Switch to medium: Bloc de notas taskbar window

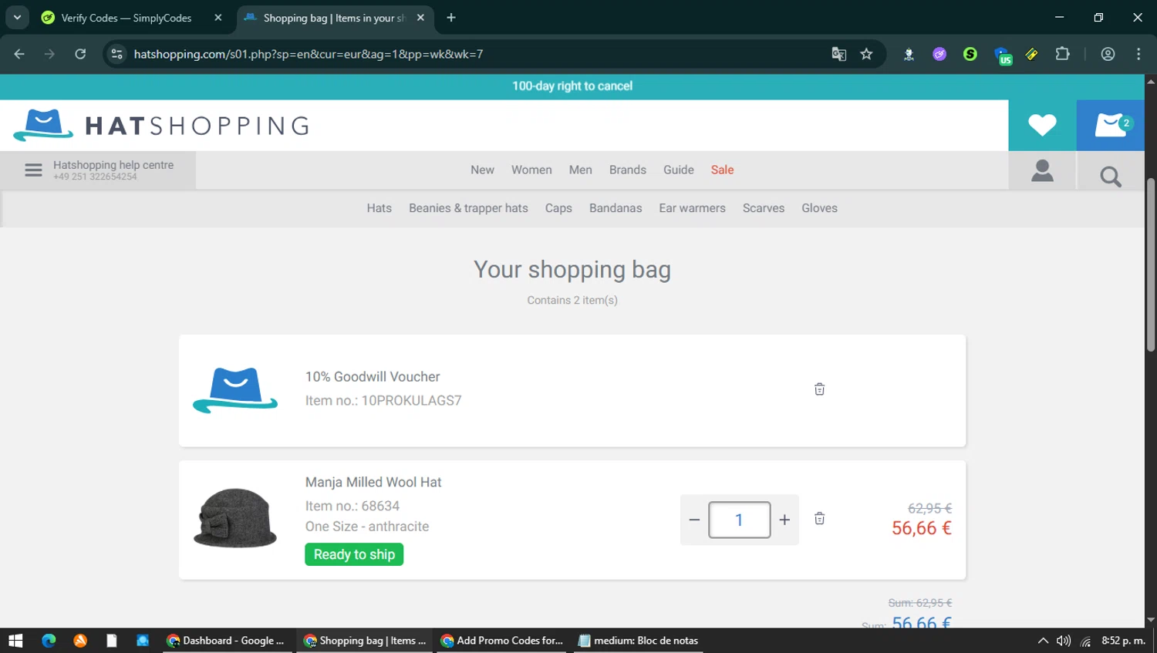(x=639, y=641)
